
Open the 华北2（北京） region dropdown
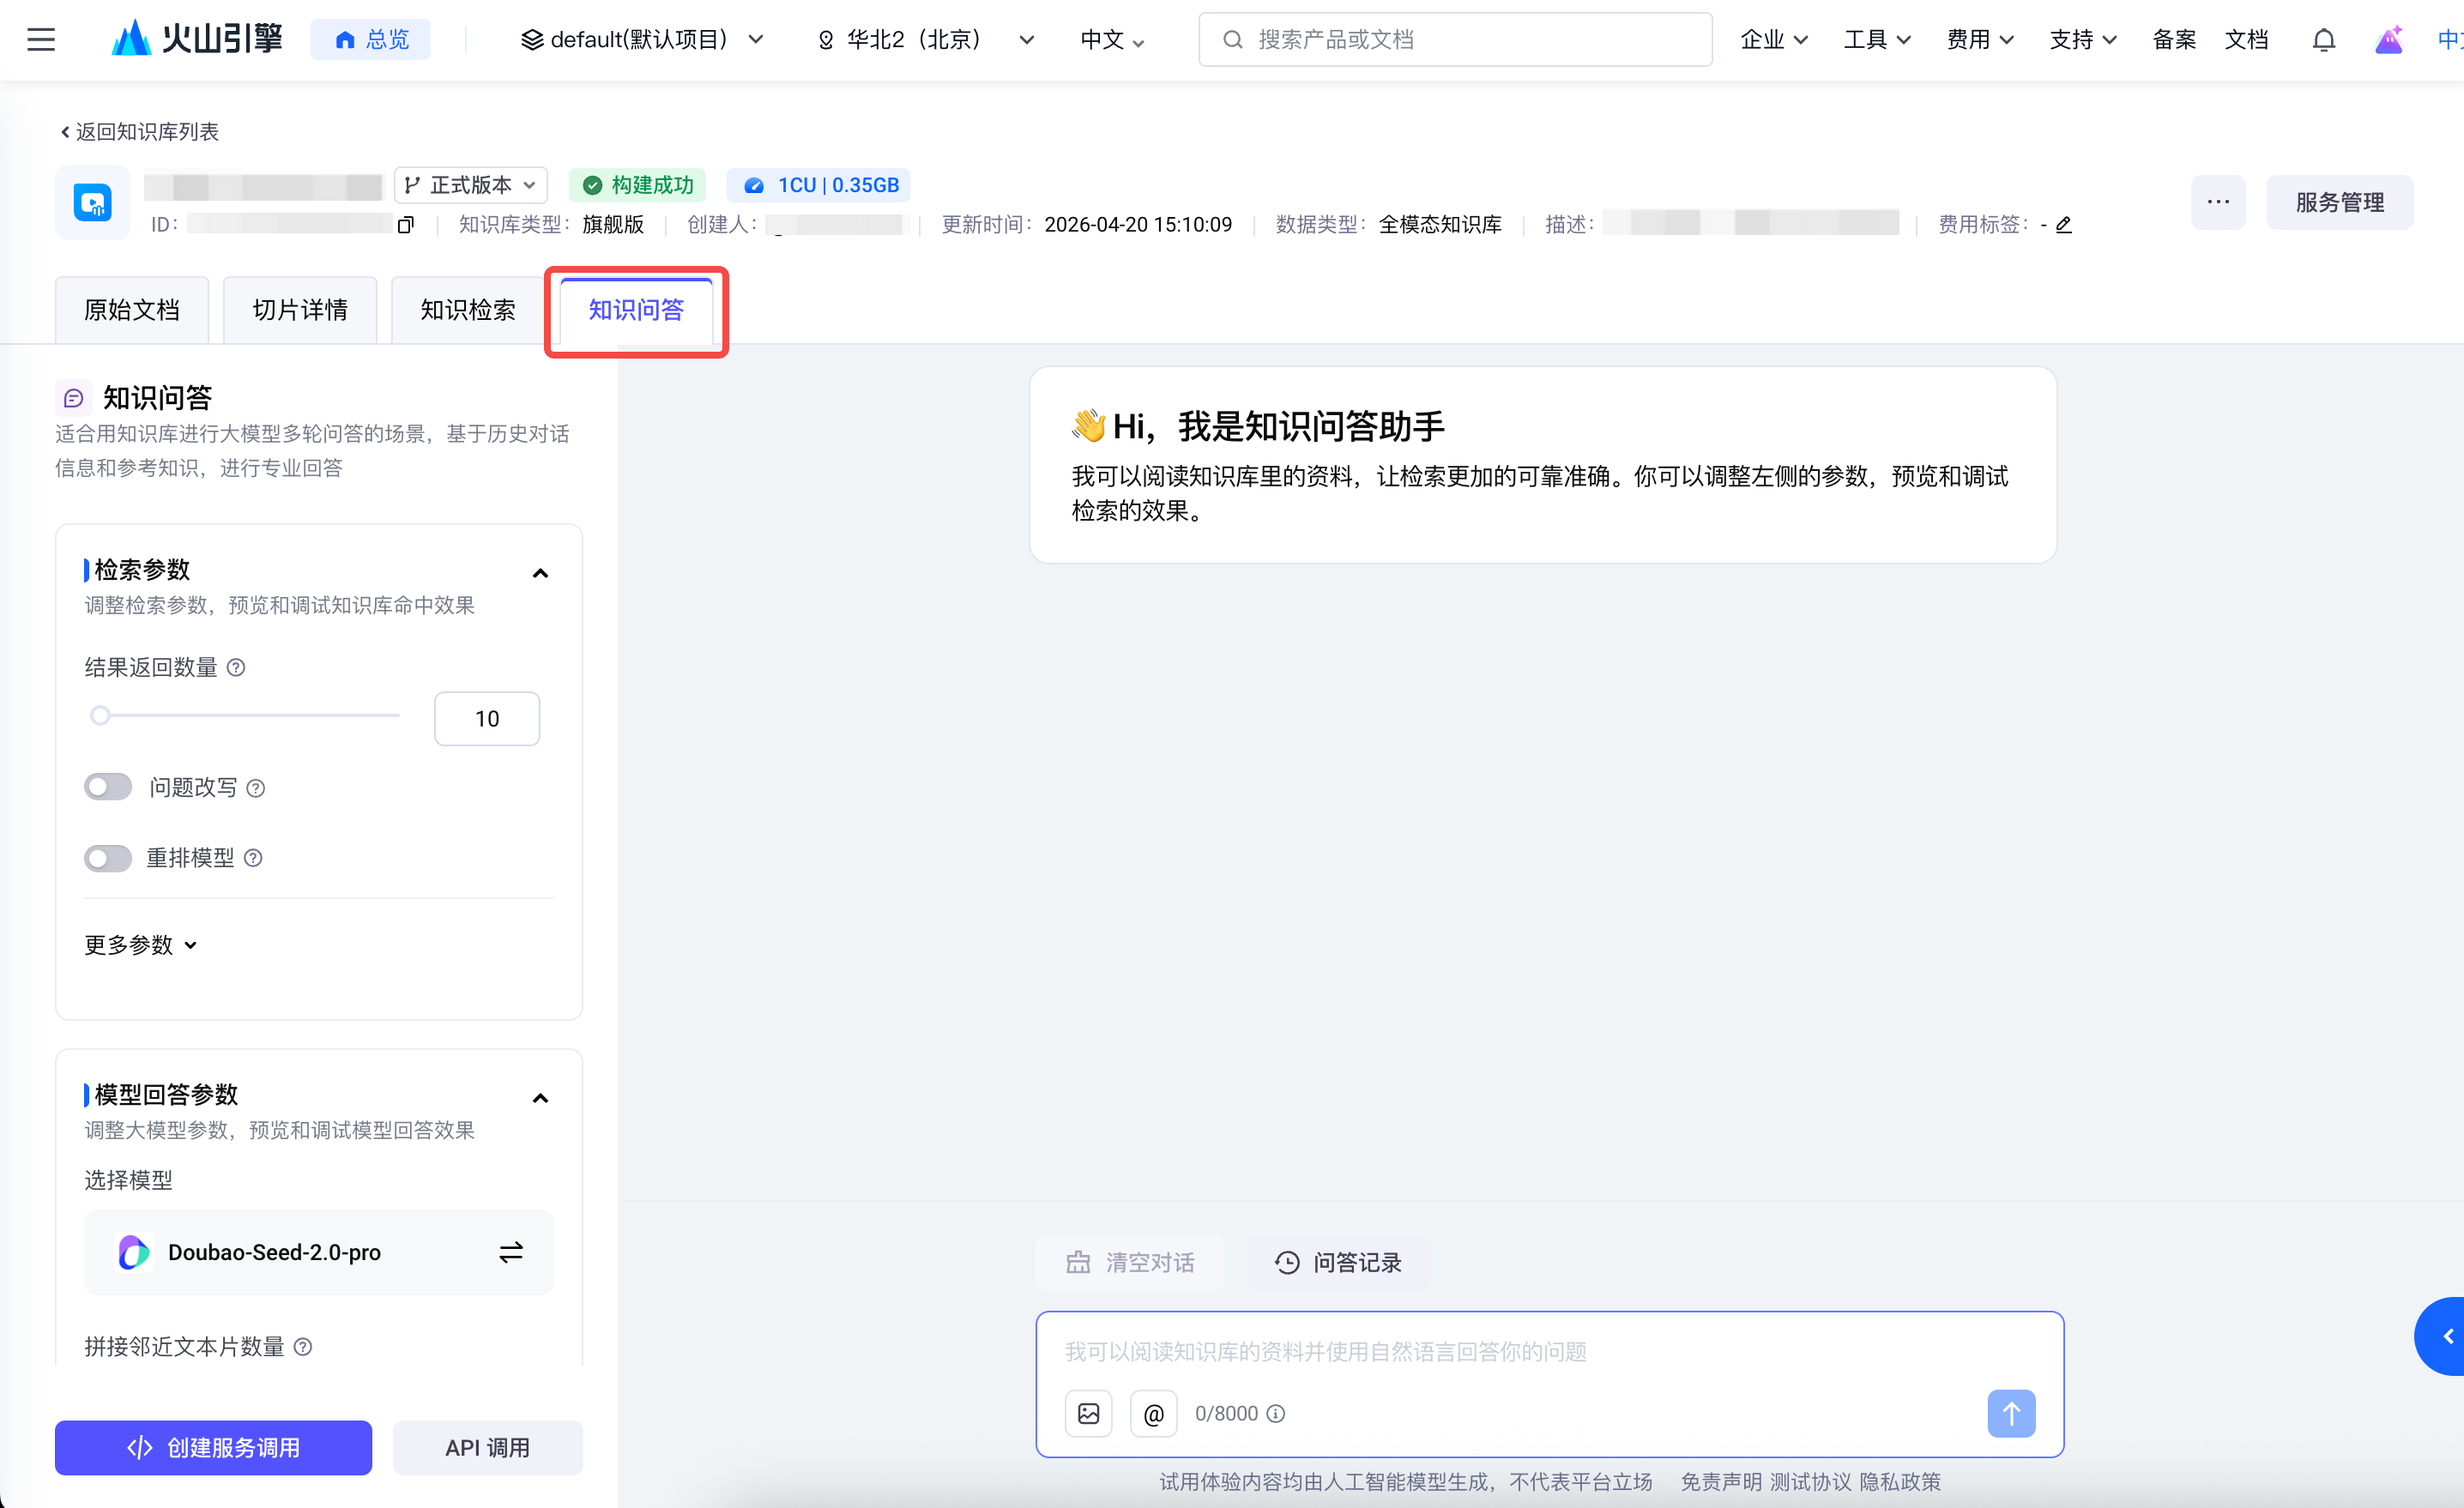(x=925, y=40)
